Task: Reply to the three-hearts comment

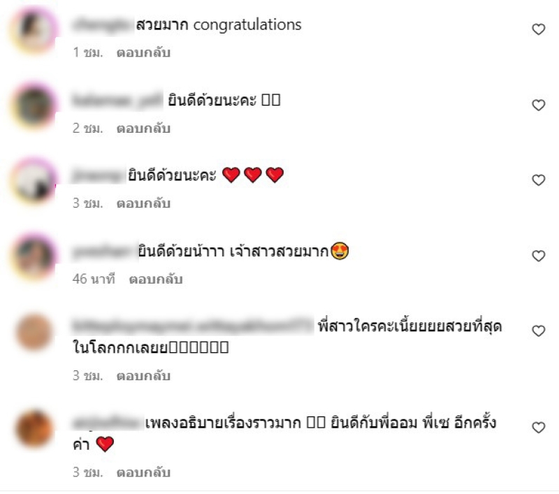Action: point(143,203)
